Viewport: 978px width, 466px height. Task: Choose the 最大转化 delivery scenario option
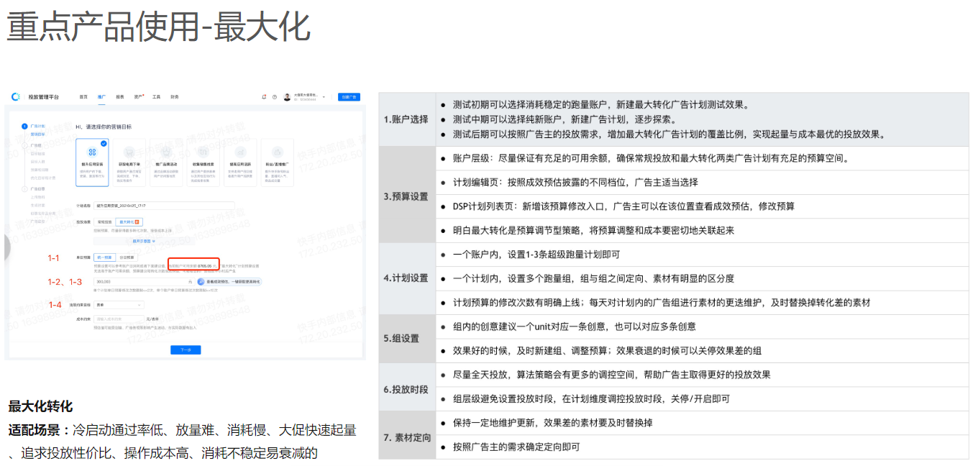click(127, 222)
